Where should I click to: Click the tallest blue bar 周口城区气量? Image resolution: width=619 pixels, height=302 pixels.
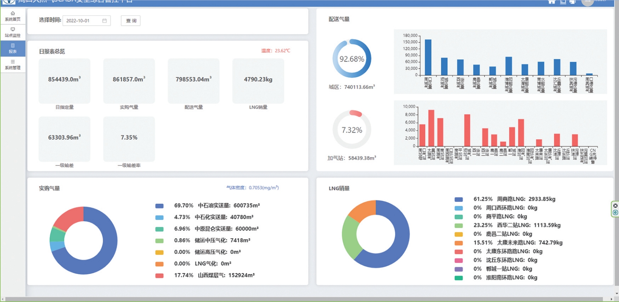coord(428,57)
